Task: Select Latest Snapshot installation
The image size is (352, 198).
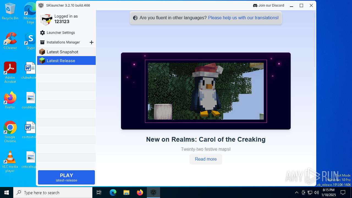Action: (x=66, y=52)
